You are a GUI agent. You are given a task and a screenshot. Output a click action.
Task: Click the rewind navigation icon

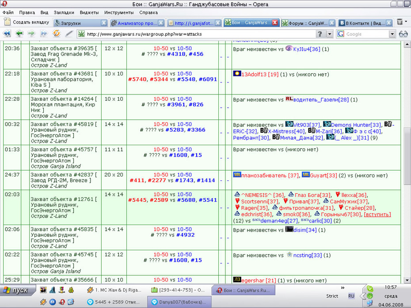click(7, 34)
